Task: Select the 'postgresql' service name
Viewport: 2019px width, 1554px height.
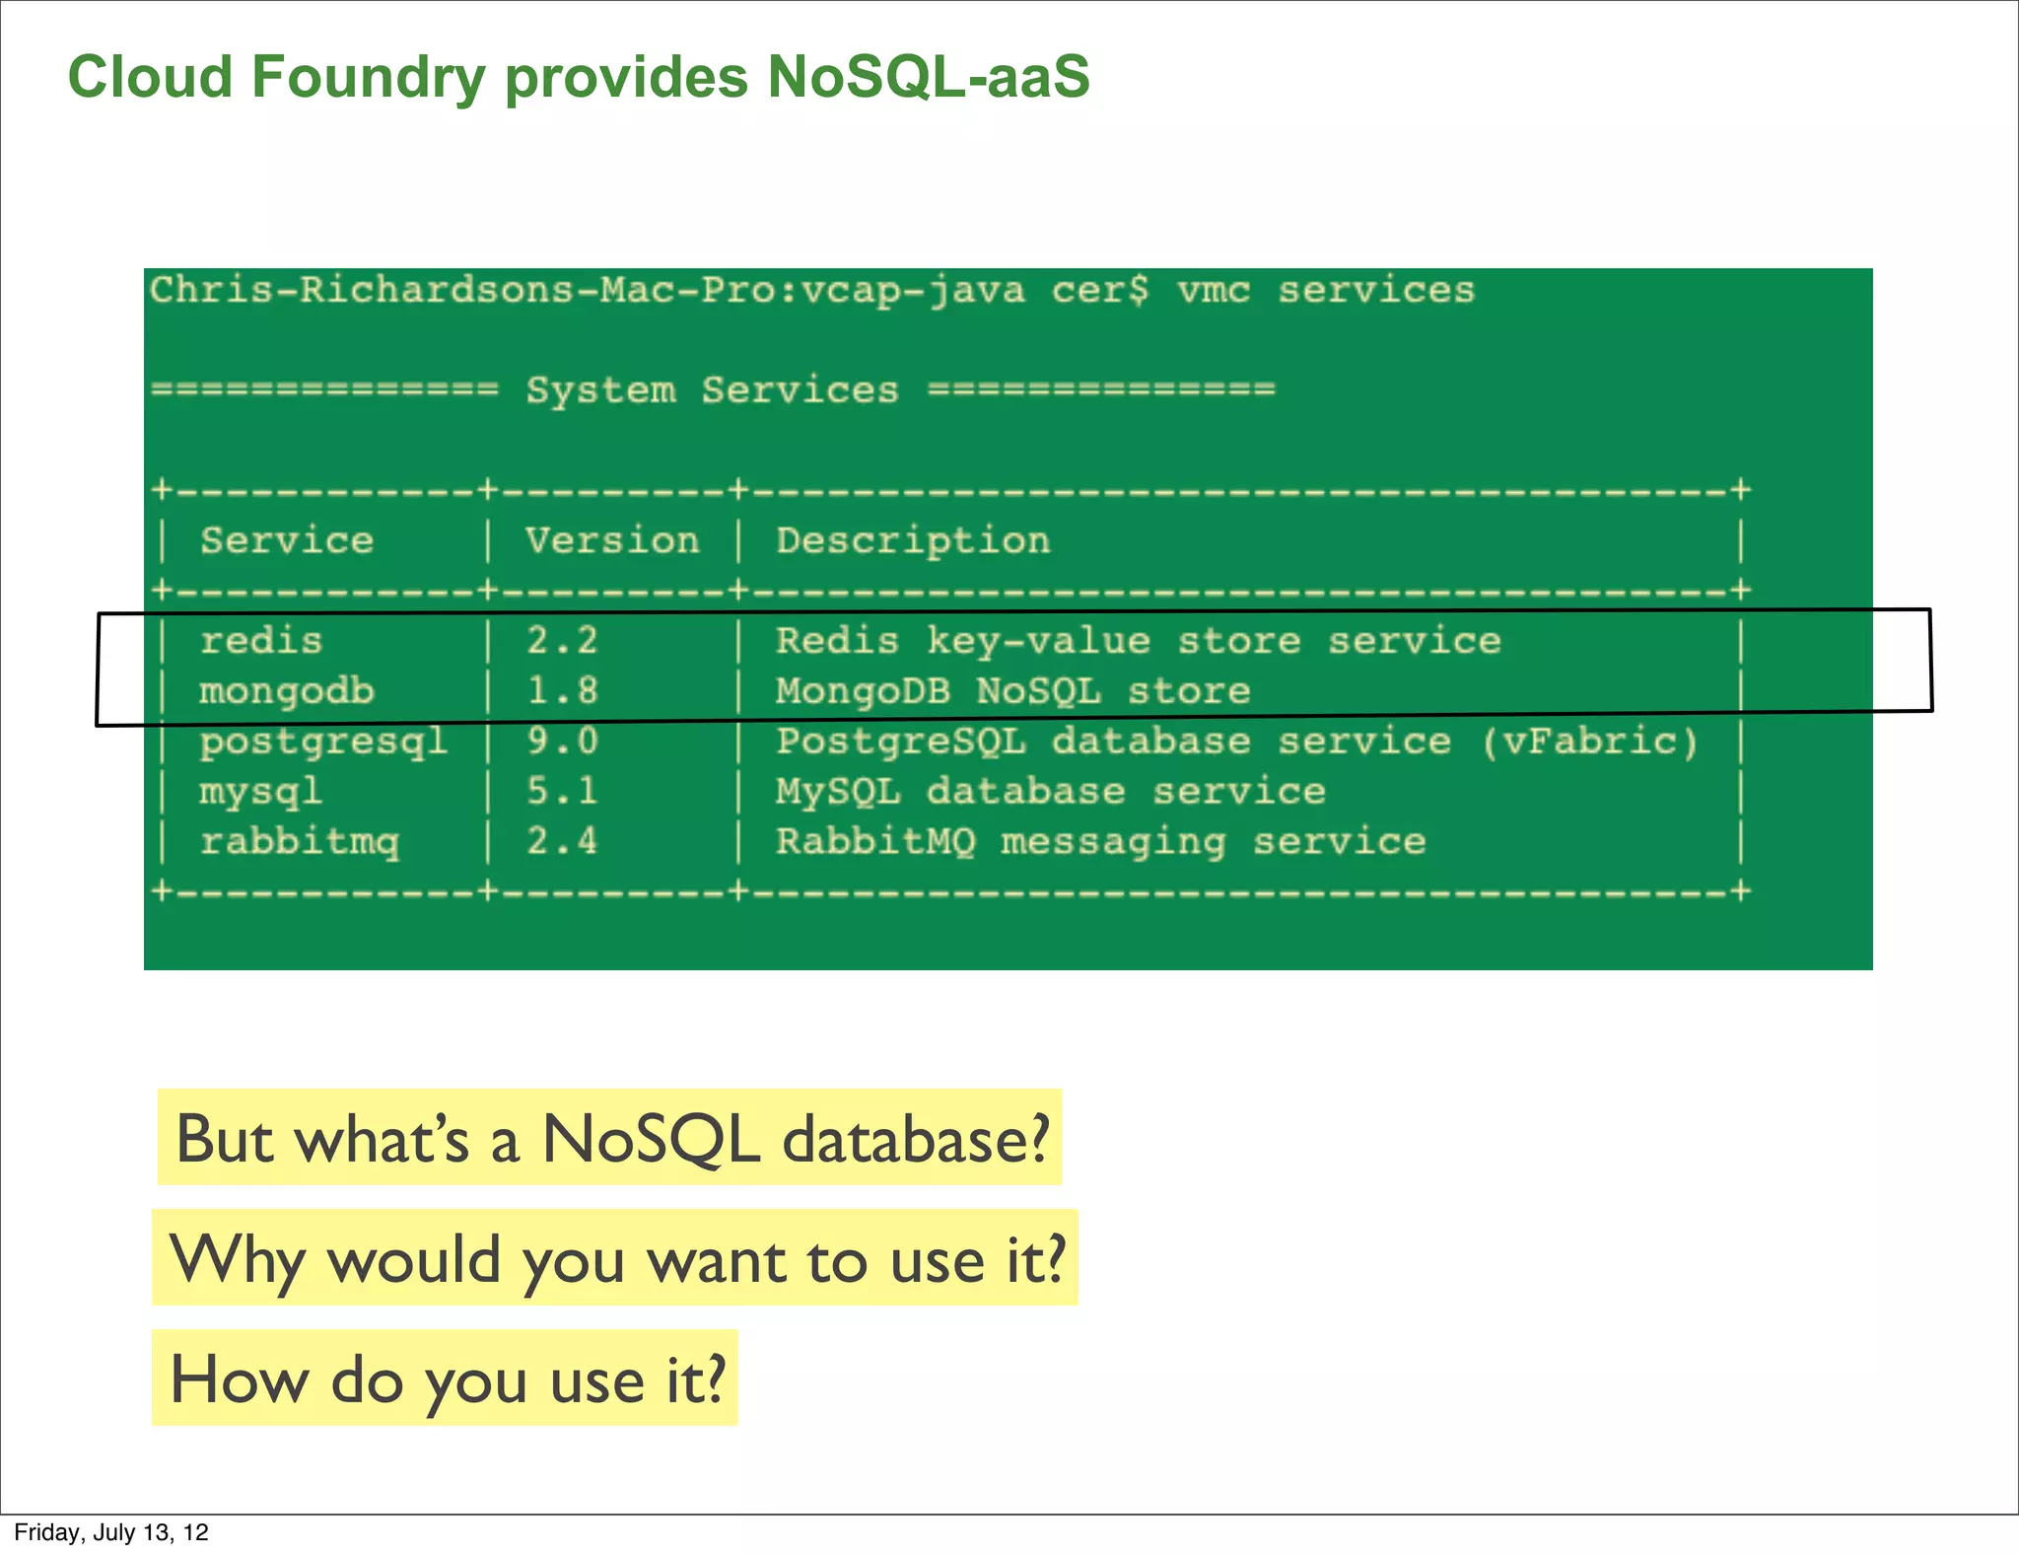Action: [323, 742]
